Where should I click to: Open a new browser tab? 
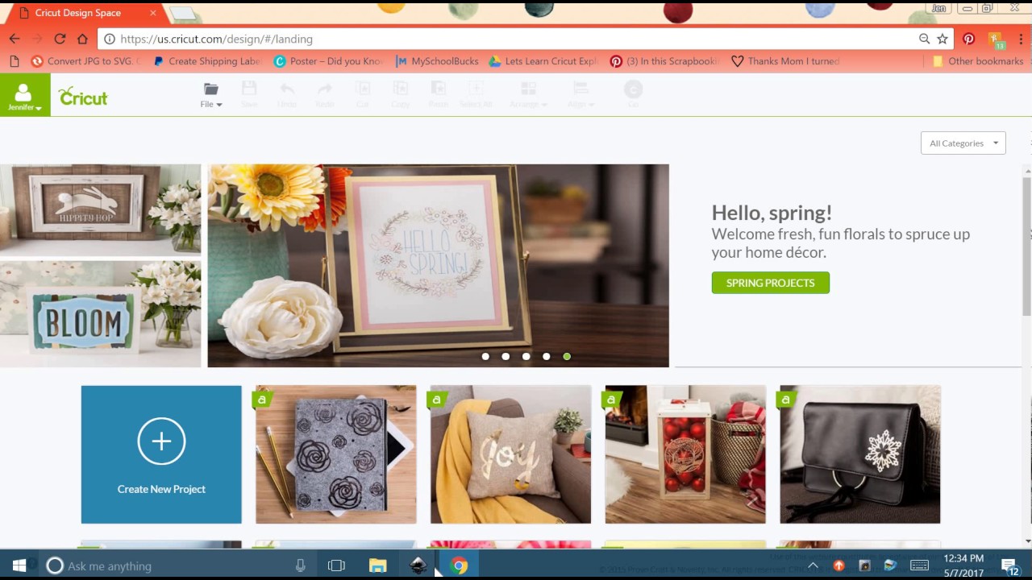pos(184,14)
